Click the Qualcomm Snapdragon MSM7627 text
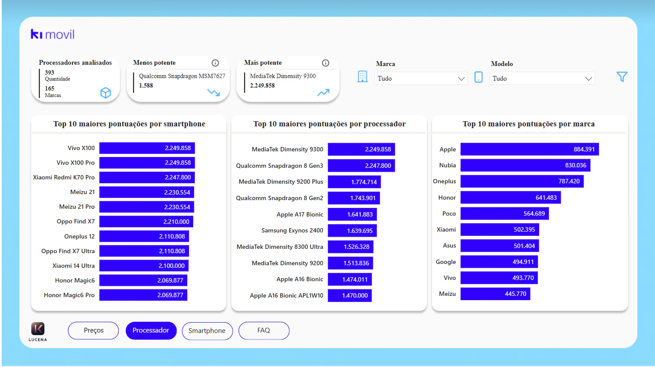The height and width of the screenshot is (367, 655). [182, 76]
